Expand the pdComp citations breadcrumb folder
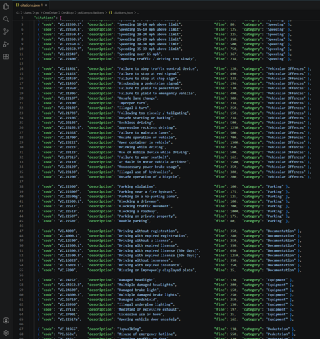320x339 pixels. pyautogui.click(x=91, y=13)
